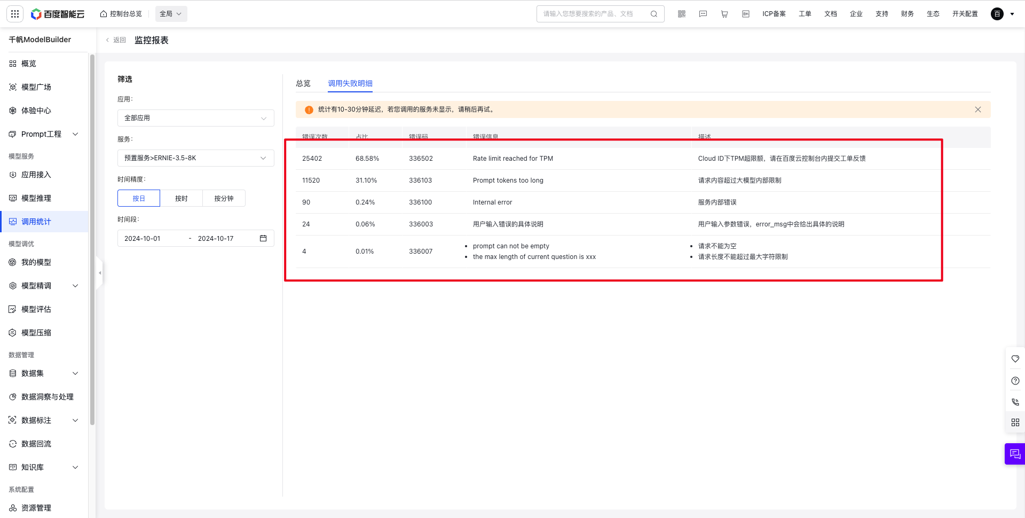
Task: Switch to the 调用失败明细 tab
Action: (x=350, y=83)
